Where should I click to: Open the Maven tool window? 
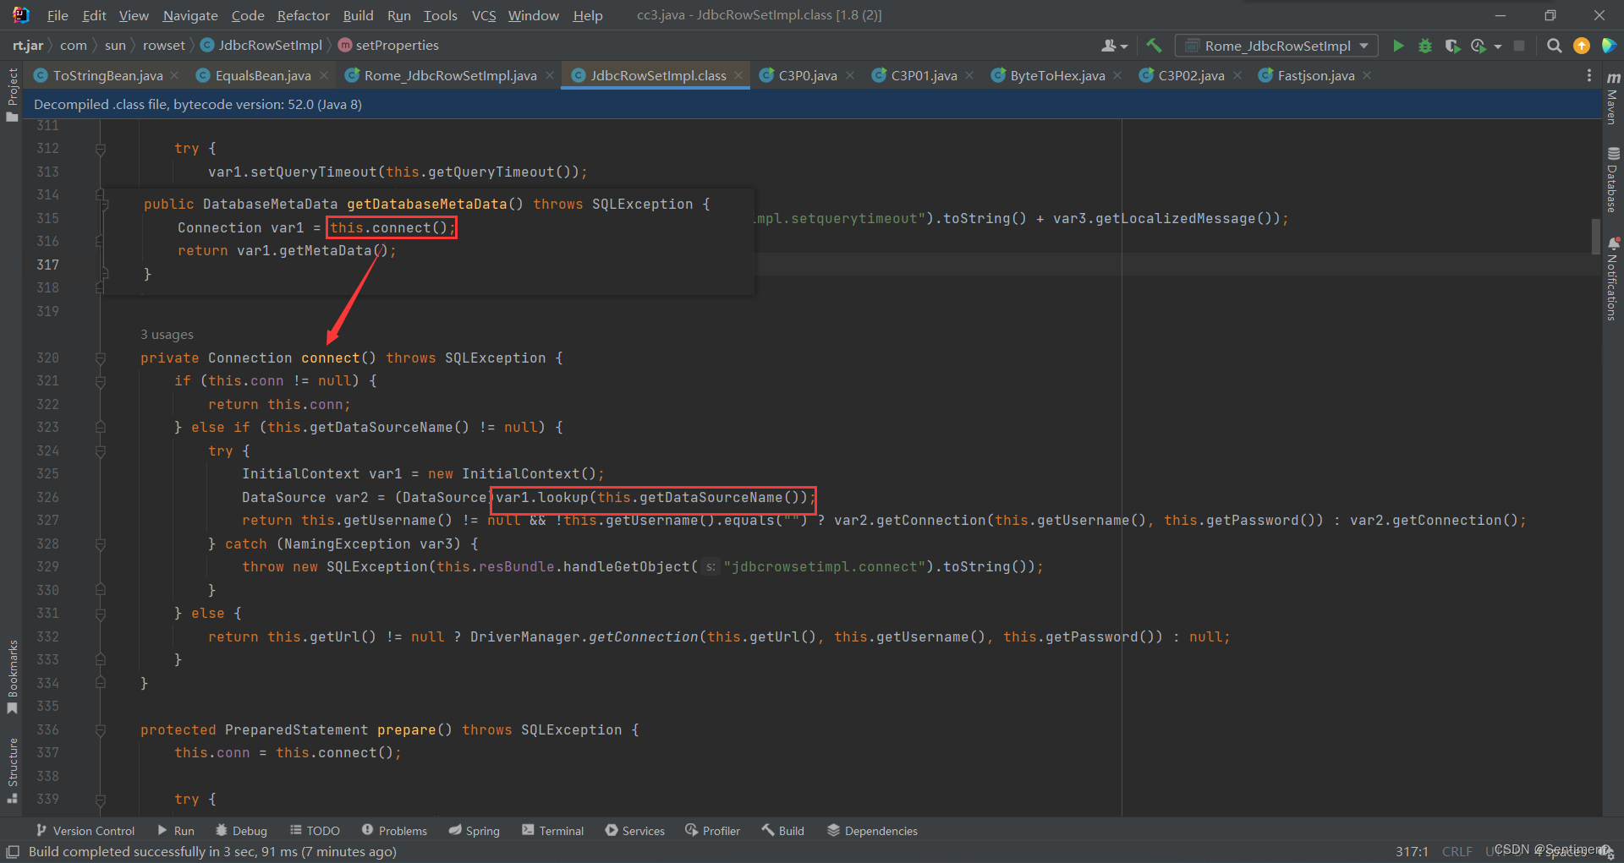[x=1613, y=97]
